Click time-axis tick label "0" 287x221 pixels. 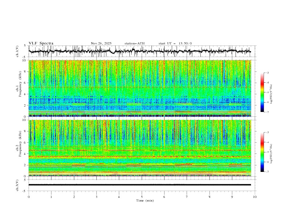click(x=29, y=197)
